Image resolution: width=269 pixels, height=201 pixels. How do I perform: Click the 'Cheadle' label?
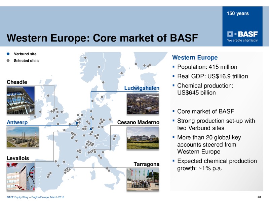click(x=17, y=82)
